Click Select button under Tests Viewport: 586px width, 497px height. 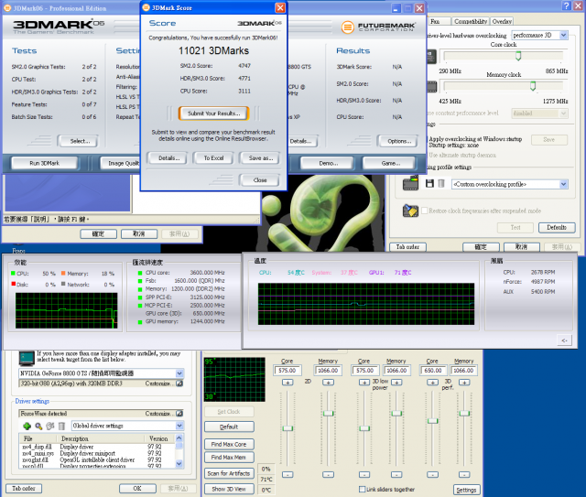coord(80,141)
